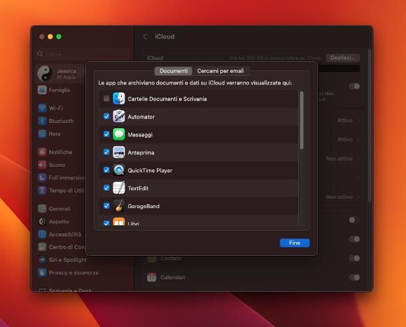Open Tempo di Utilizzo in sidebar

tap(60, 191)
